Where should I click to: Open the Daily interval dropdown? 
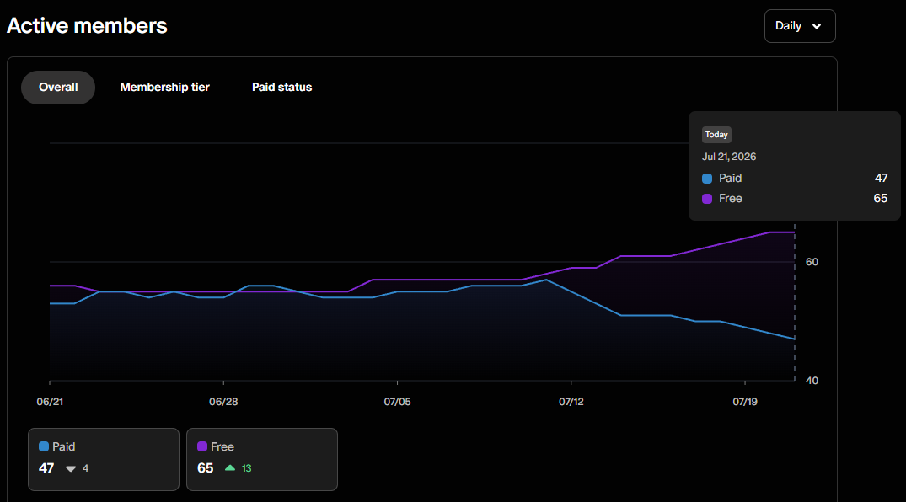800,26
